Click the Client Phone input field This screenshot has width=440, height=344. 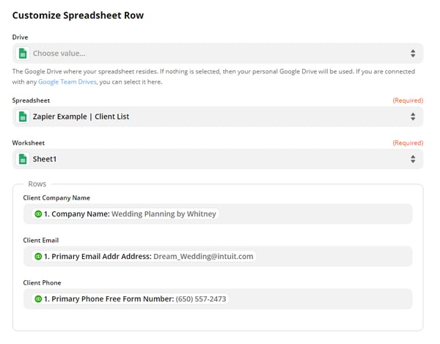coord(218,299)
